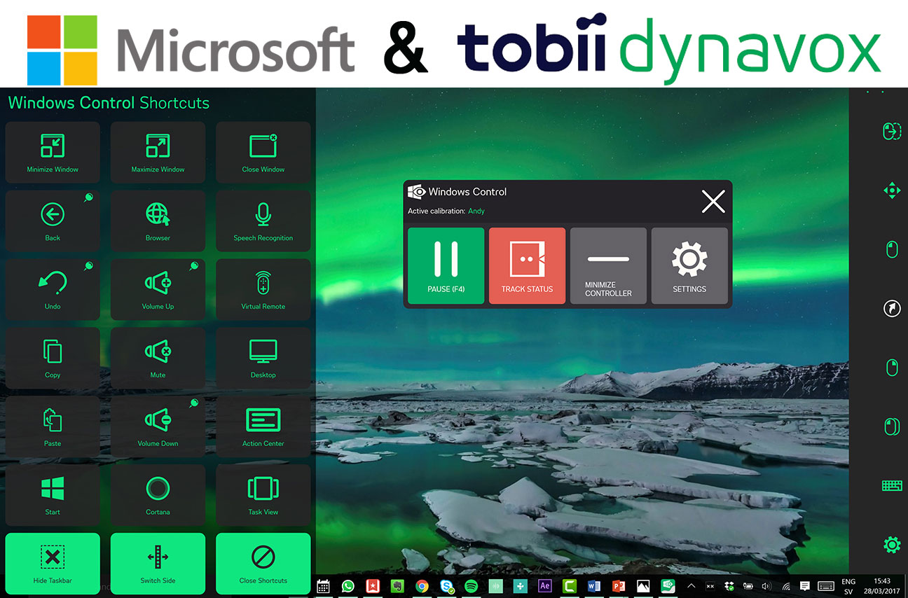Open notifications icon in system tray
This screenshot has width=908, height=598.
tap(805, 586)
